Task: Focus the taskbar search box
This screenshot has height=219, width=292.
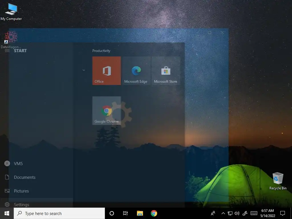Action: pyautogui.click(x=59, y=213)
